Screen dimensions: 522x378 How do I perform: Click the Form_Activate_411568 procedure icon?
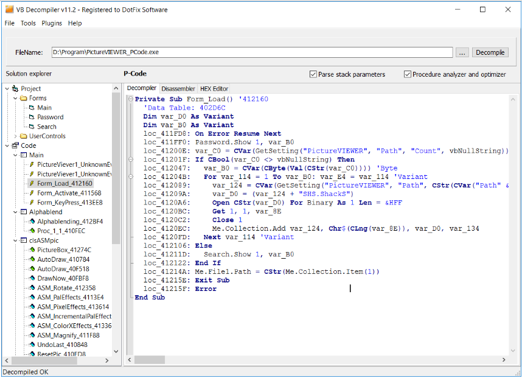(32, 193)
